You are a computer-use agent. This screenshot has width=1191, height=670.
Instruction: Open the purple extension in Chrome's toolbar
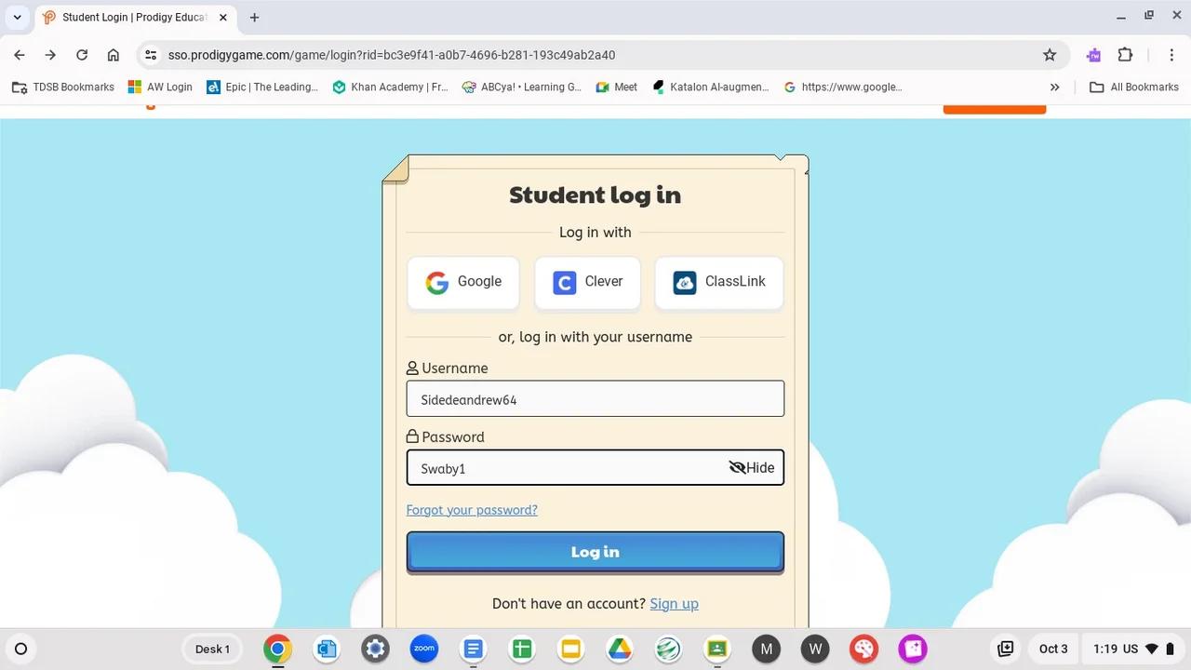tap(1093, 55)
